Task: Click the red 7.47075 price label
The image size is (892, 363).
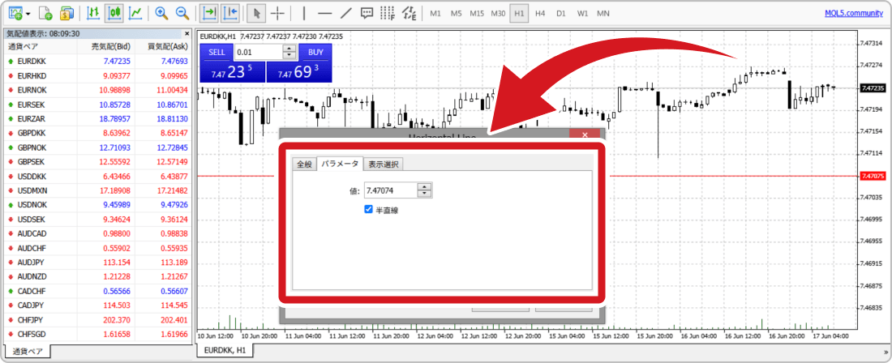Action: point(872,176)
